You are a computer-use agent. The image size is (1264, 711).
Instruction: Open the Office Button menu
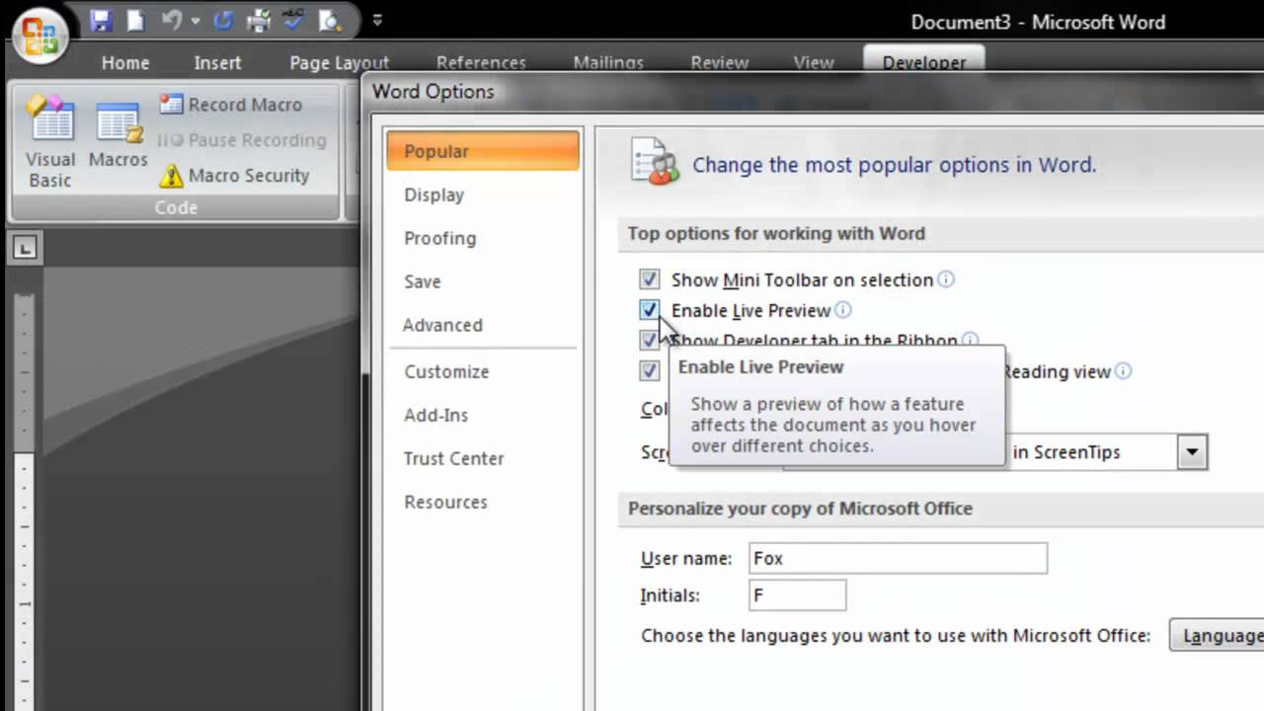click(39, 37)
